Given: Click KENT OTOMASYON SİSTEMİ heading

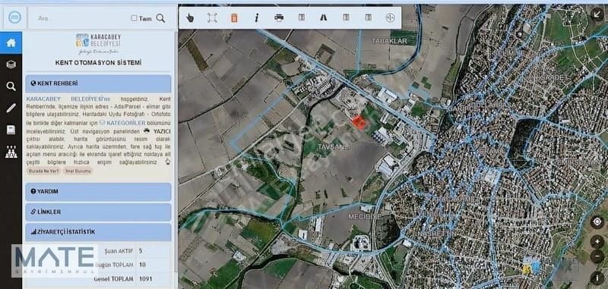Looking at the screenshot, I should point(98,63).
